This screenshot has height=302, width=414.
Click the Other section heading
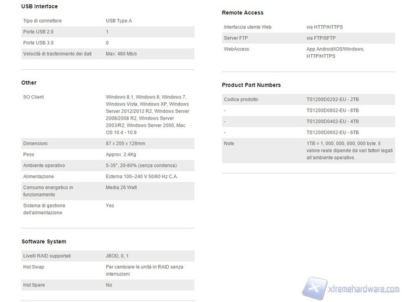[x=28, y=83]
